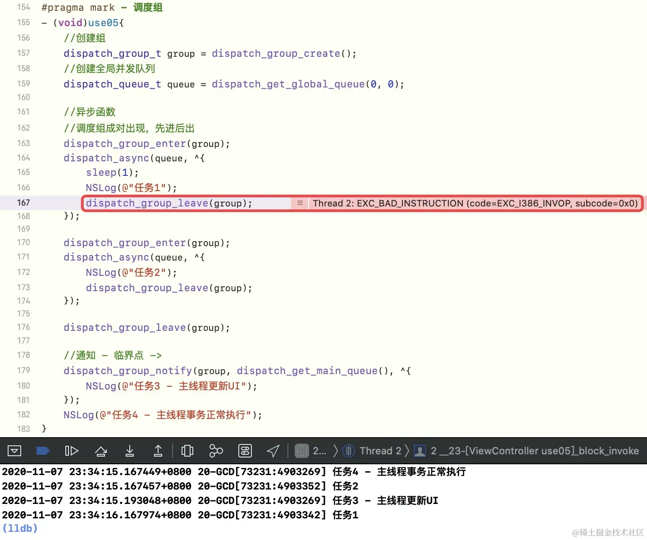647x540 pixels.
Task: Click the stack frame person icon
Action: click(x=420, y=451)
